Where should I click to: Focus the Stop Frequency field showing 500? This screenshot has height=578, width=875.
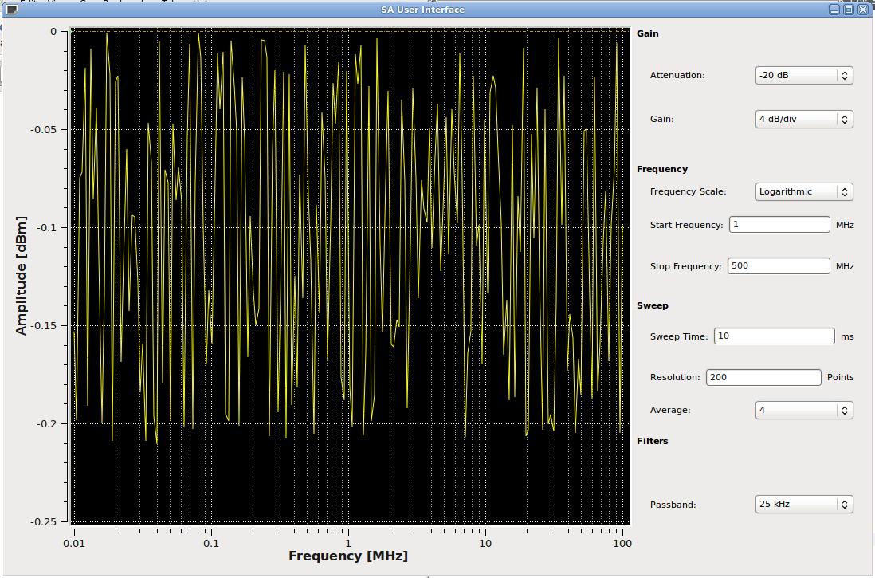click(779, 266)
